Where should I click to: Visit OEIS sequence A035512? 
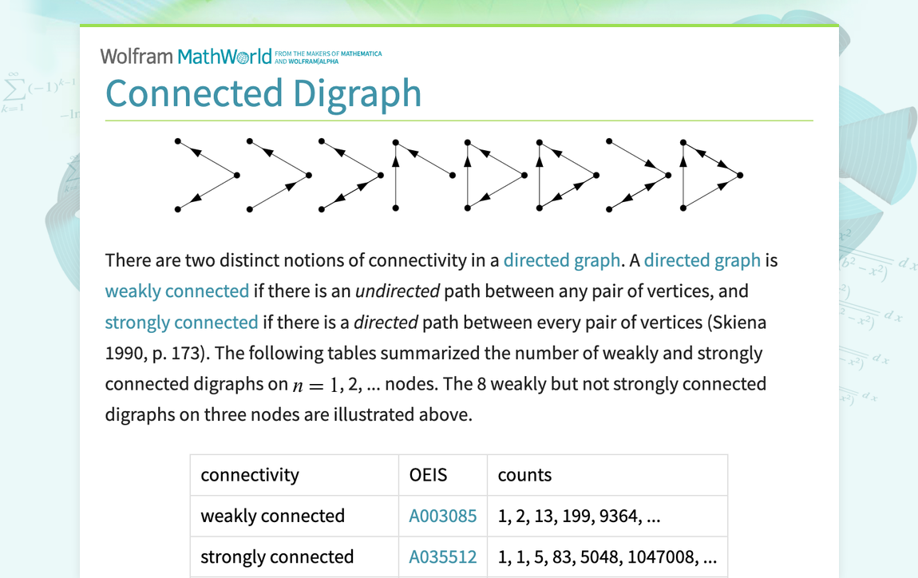pyautogui.click(x=443, y=556)
